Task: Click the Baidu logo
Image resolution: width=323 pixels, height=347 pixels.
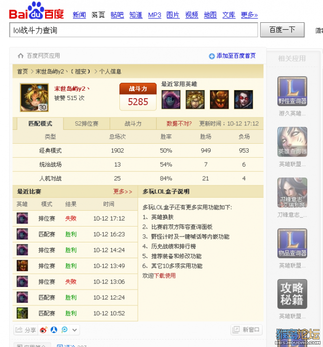Action: click(x=37, y=10)
